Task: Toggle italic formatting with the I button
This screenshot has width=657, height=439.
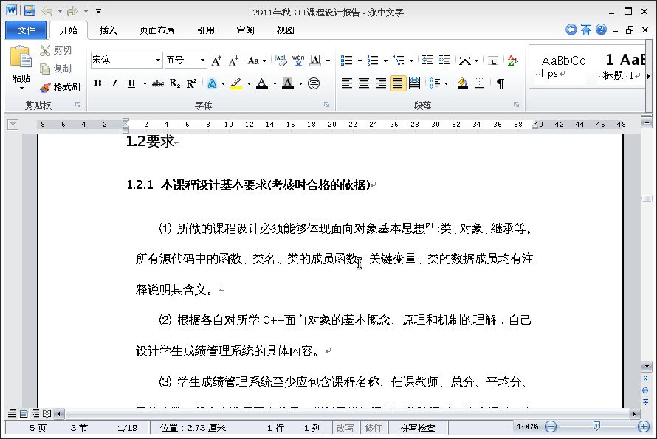Action: (114, 83)
